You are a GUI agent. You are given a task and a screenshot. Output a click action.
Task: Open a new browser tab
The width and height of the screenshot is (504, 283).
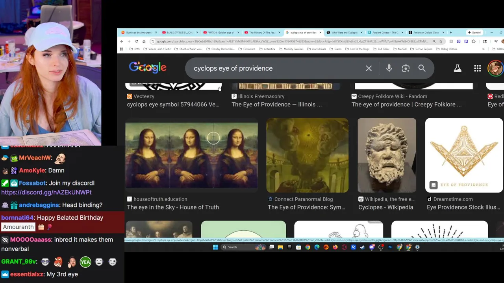pyautogui.click(x=451, y=32)
